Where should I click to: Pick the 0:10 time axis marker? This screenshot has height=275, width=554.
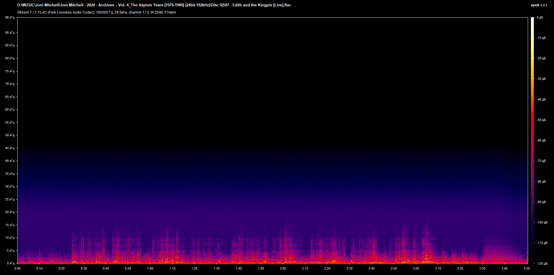[39, 268]
